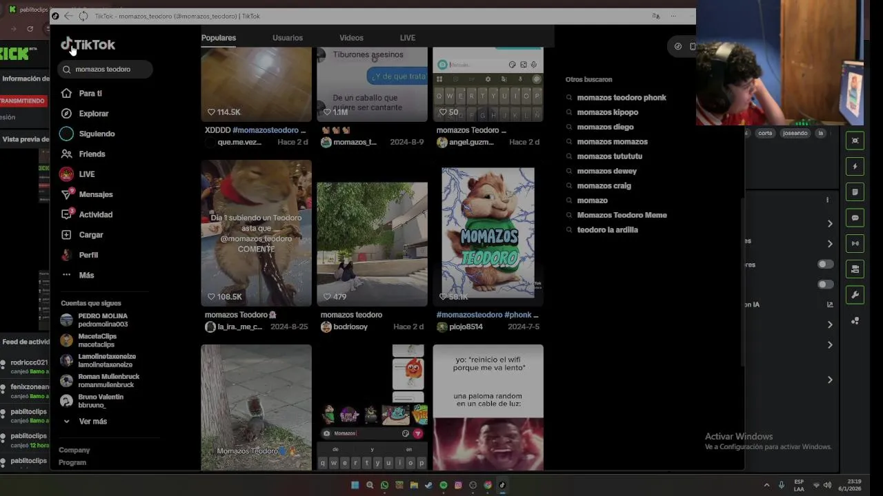Switch to the LIVE search tab

pos(408,38)
